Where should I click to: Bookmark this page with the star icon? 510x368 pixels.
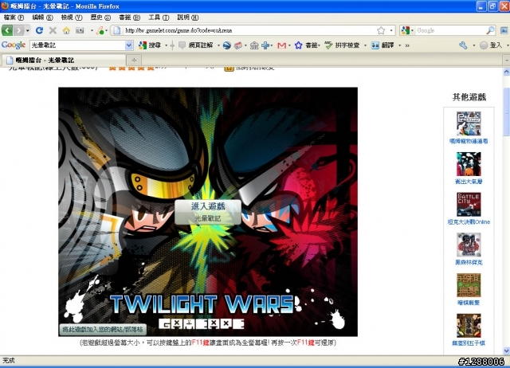(381, 30)
